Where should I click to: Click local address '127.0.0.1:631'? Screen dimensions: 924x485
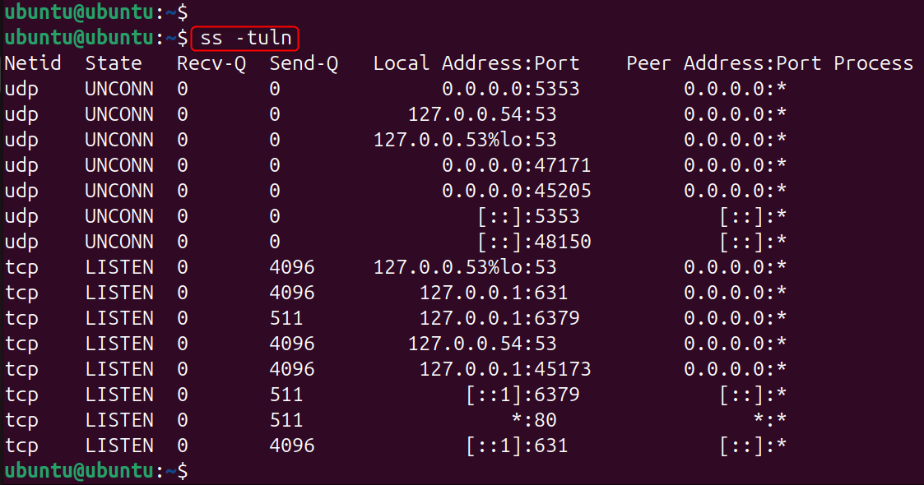pos(494,293)
